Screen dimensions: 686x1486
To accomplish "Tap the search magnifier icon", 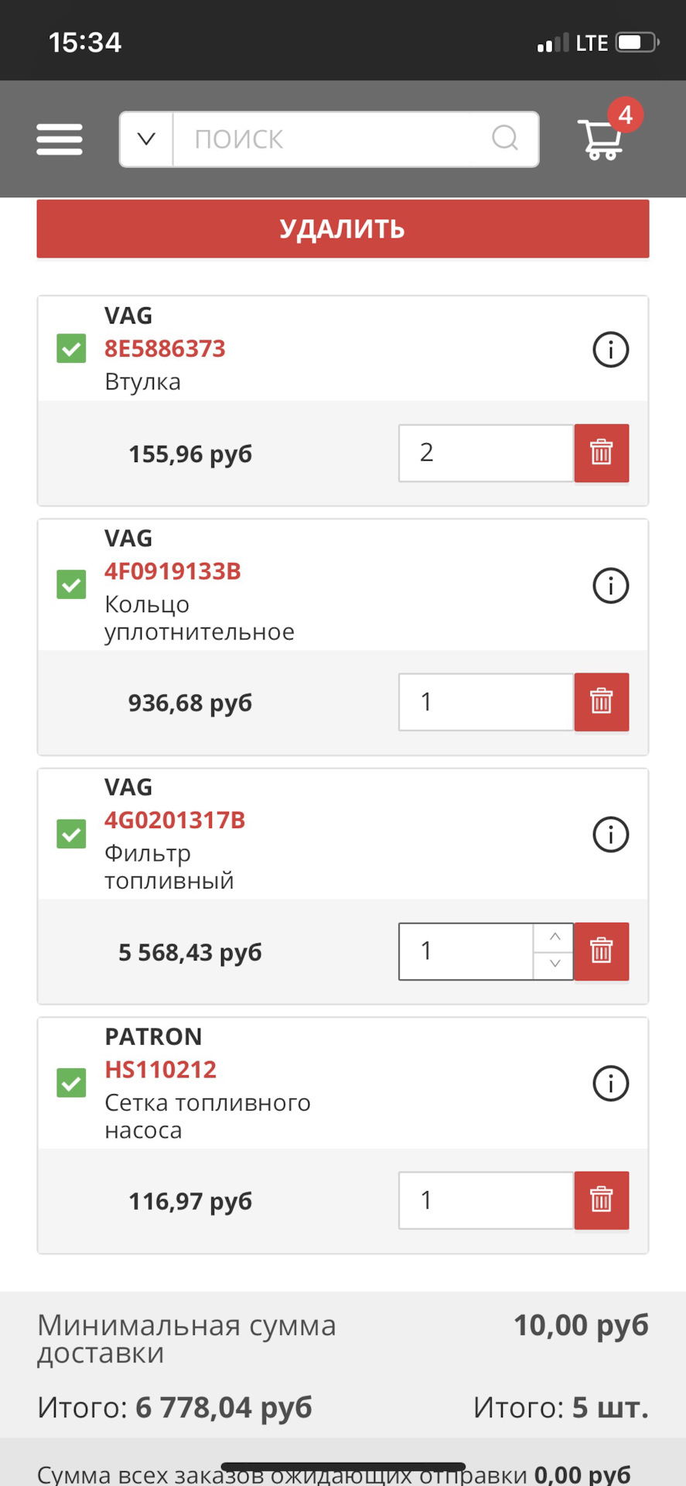I will pyautogui.click(x=505, y=139).
